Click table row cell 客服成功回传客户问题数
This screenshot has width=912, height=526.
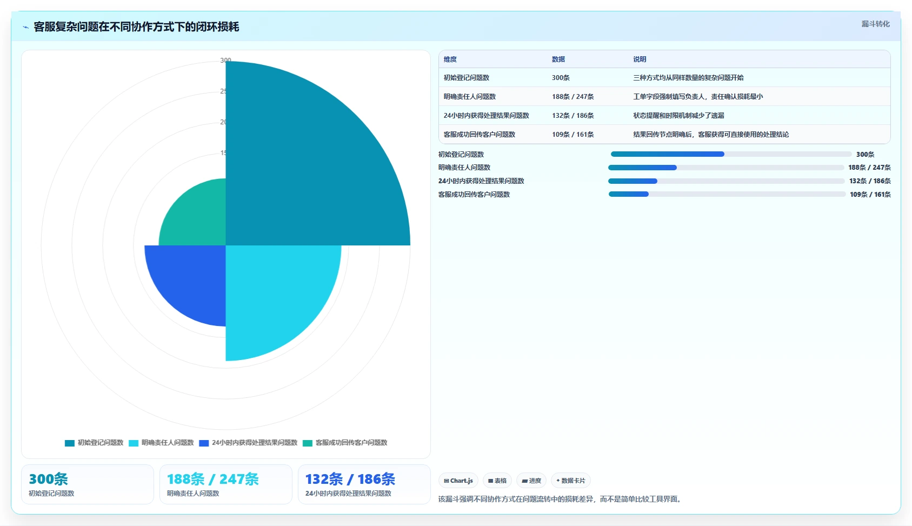[480, 135]
